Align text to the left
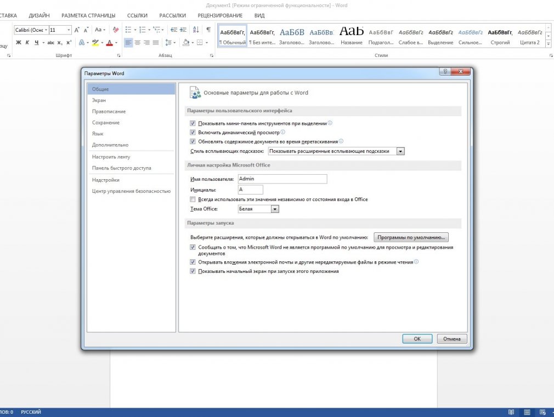 [128, 43]
